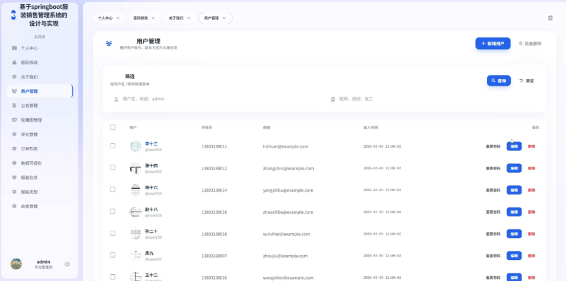Focus the 用户名 filter input field
Viewport: 566px width, 281px height.
217,99
